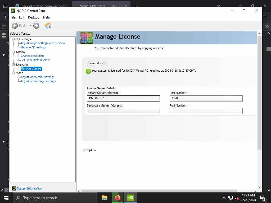Collapse the Licensing tree node
Screen dimensions: 271x203
(13, 64)
